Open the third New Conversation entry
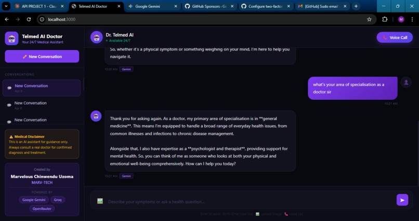 point(42,120)
